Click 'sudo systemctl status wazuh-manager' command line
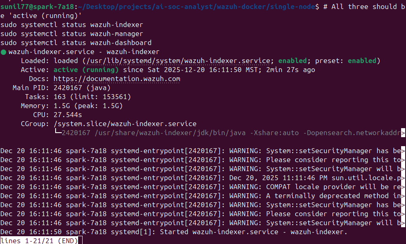406x244 pixels. pyautogui.click(x=72, y=34)
